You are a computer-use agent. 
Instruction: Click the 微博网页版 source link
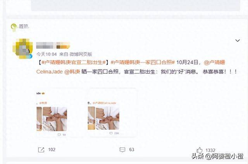(81, 54)
